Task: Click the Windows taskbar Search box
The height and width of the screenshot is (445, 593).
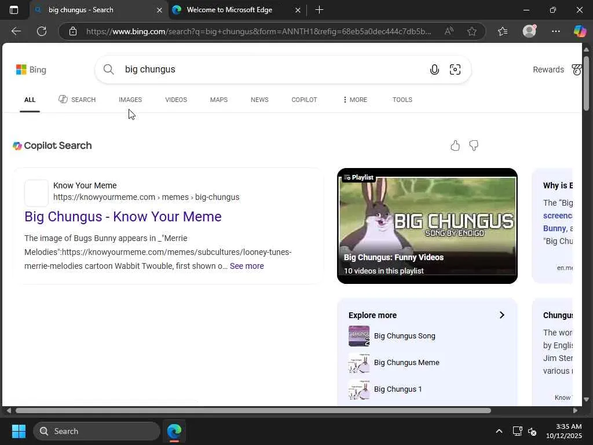Action: point(97,431)
